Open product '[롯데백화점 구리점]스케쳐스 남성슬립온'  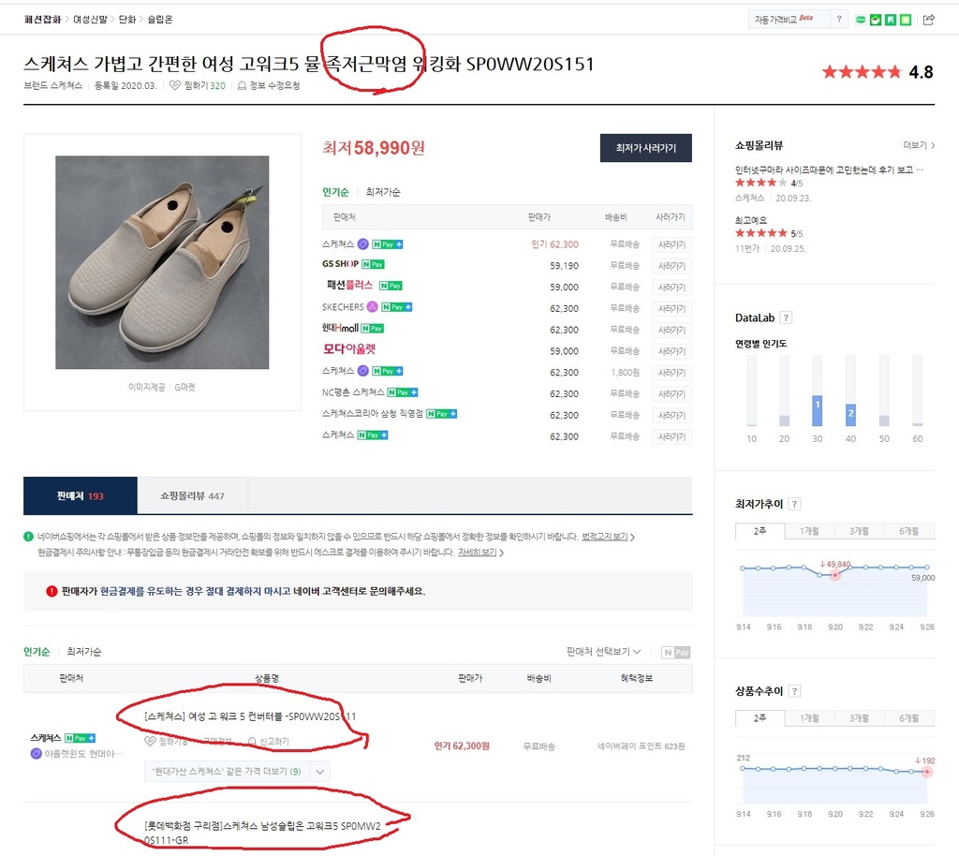262,833
